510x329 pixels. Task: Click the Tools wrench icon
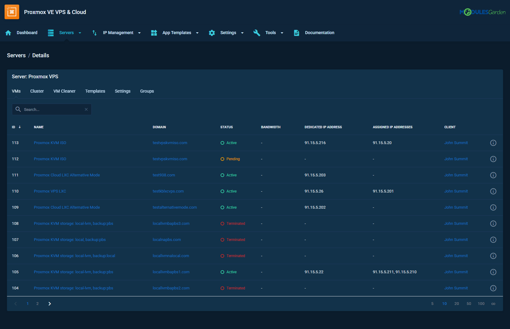[257, 33]
